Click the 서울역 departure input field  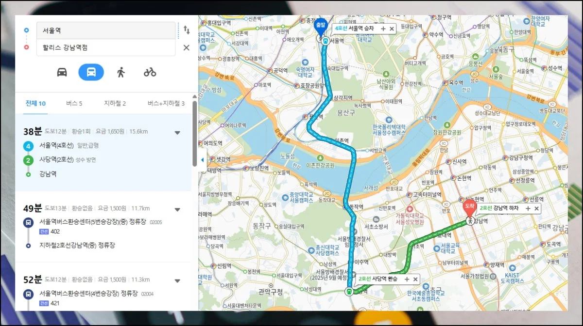click(x=106, y=31)
